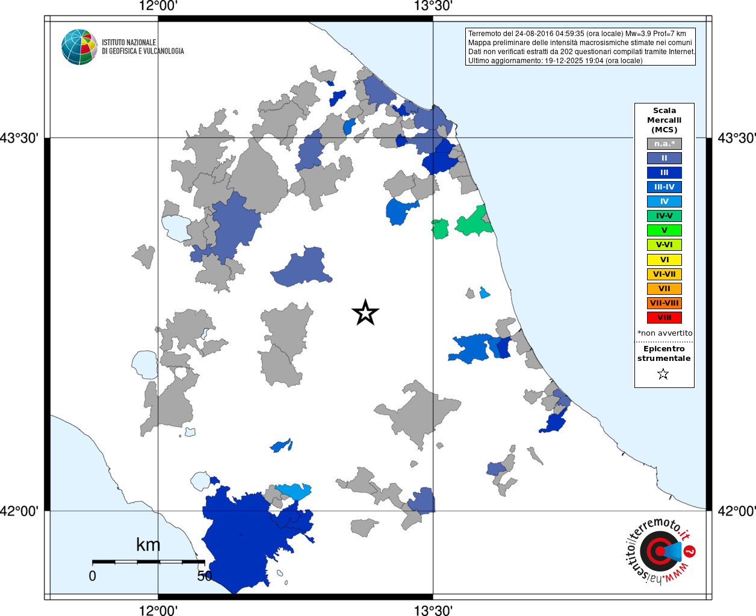Select the VII-VIII intensity legend swatch
756x616 pixels.
tap(665, 303)
